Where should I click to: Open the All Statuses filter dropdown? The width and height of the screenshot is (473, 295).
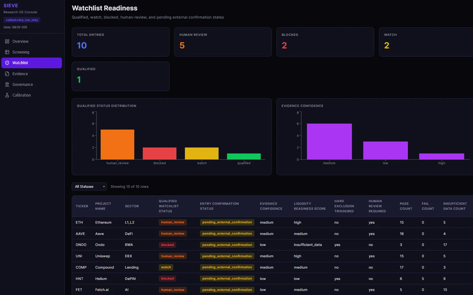point(89,187)
